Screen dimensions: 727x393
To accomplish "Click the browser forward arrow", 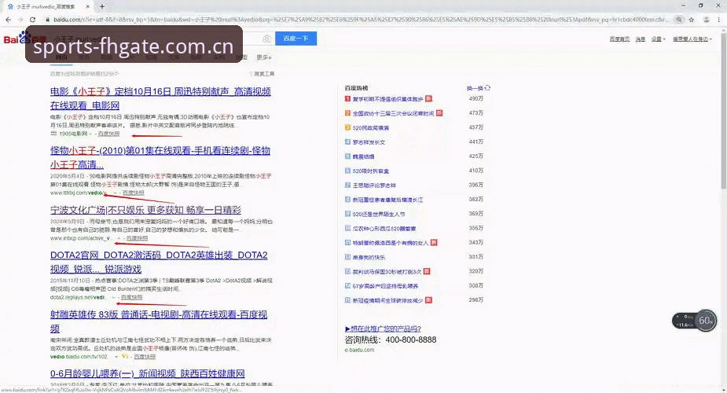I will click(20, 20).
